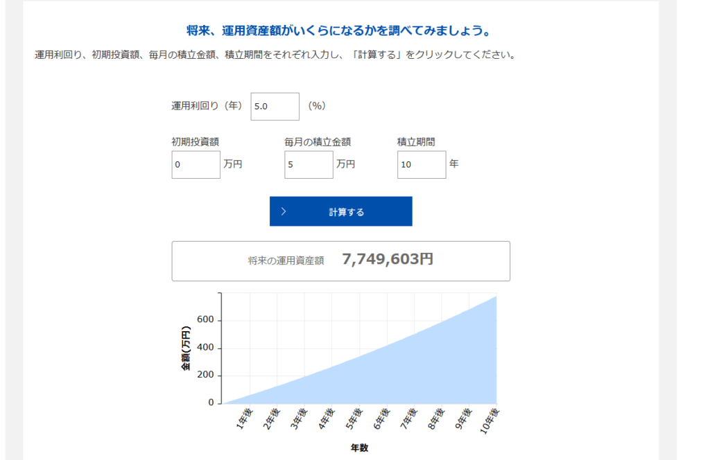Screen dimensions: 710x460
Task: Click the blue heading 将来、運用資産額がいくらになるか
Action: [339, 31]
